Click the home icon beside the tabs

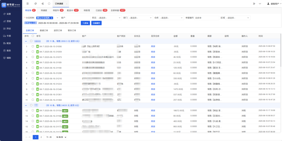coord(49,4)
